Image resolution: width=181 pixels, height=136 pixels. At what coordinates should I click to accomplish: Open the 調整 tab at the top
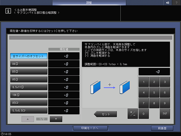tap(89, 2)
